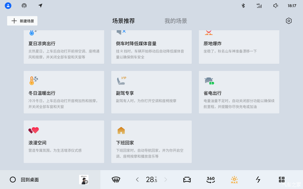Open the 倒车时降低媒体音量 scene card

(151, 47)
